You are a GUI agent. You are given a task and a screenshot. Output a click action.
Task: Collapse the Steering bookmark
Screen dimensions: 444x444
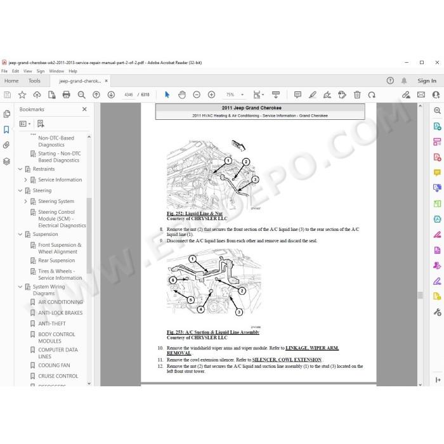20,190
